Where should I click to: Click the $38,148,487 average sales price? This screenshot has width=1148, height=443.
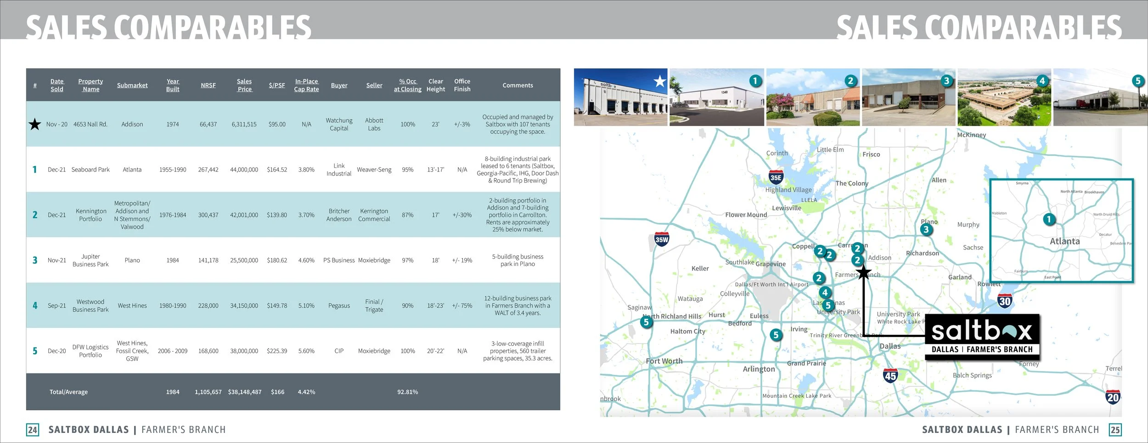pos(245,392)
